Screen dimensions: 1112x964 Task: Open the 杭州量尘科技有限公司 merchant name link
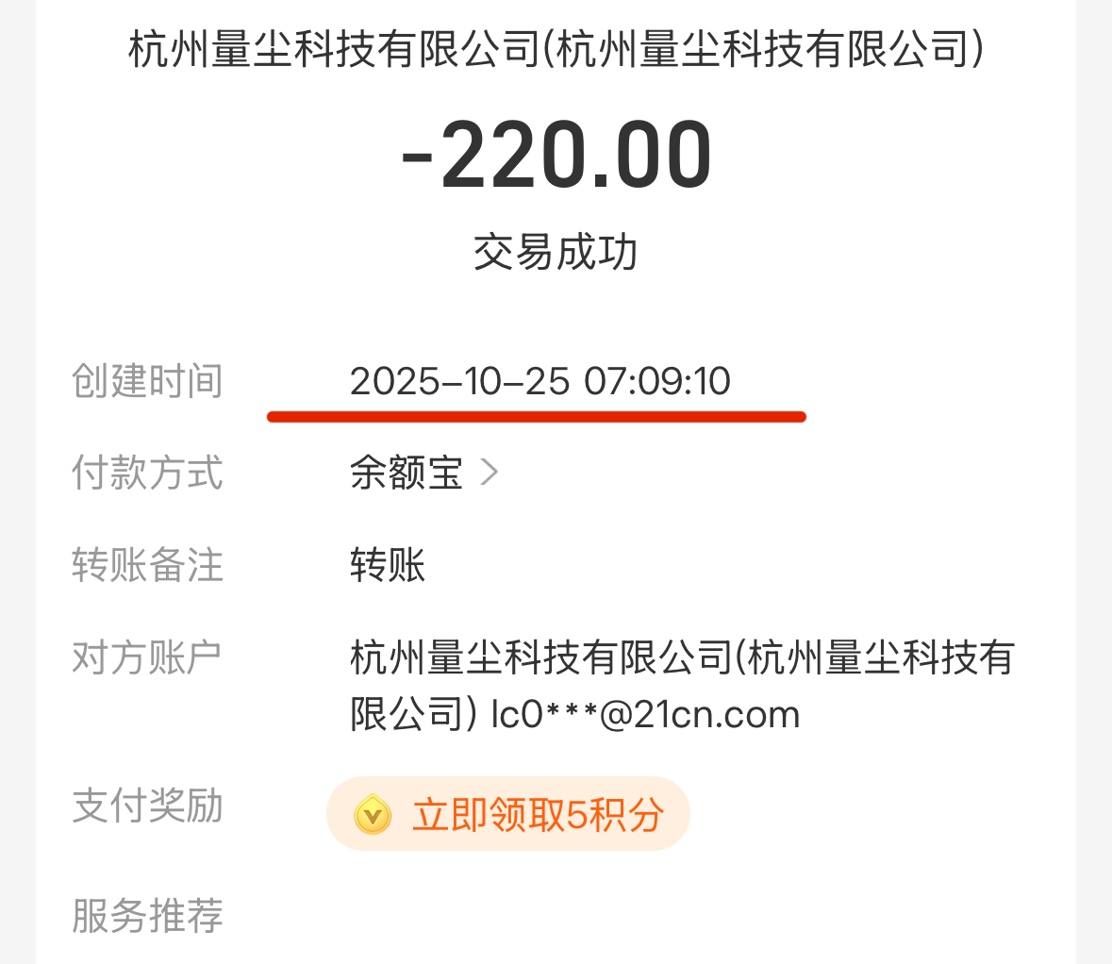pyautogui.click(x=555, y=52)
